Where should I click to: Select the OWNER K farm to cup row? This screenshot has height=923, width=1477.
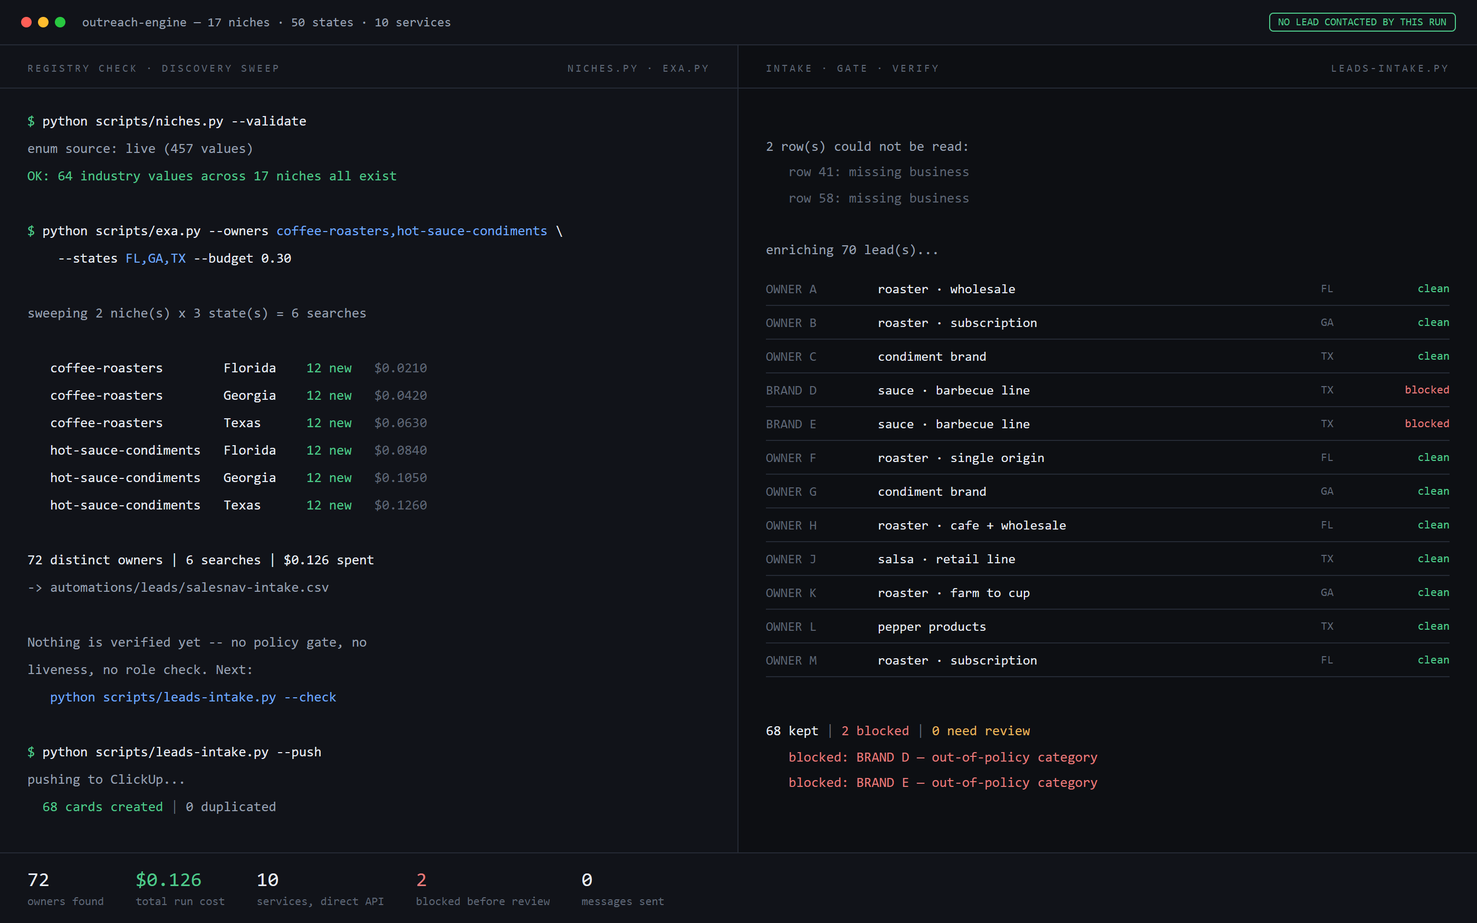coord(1107,593)
